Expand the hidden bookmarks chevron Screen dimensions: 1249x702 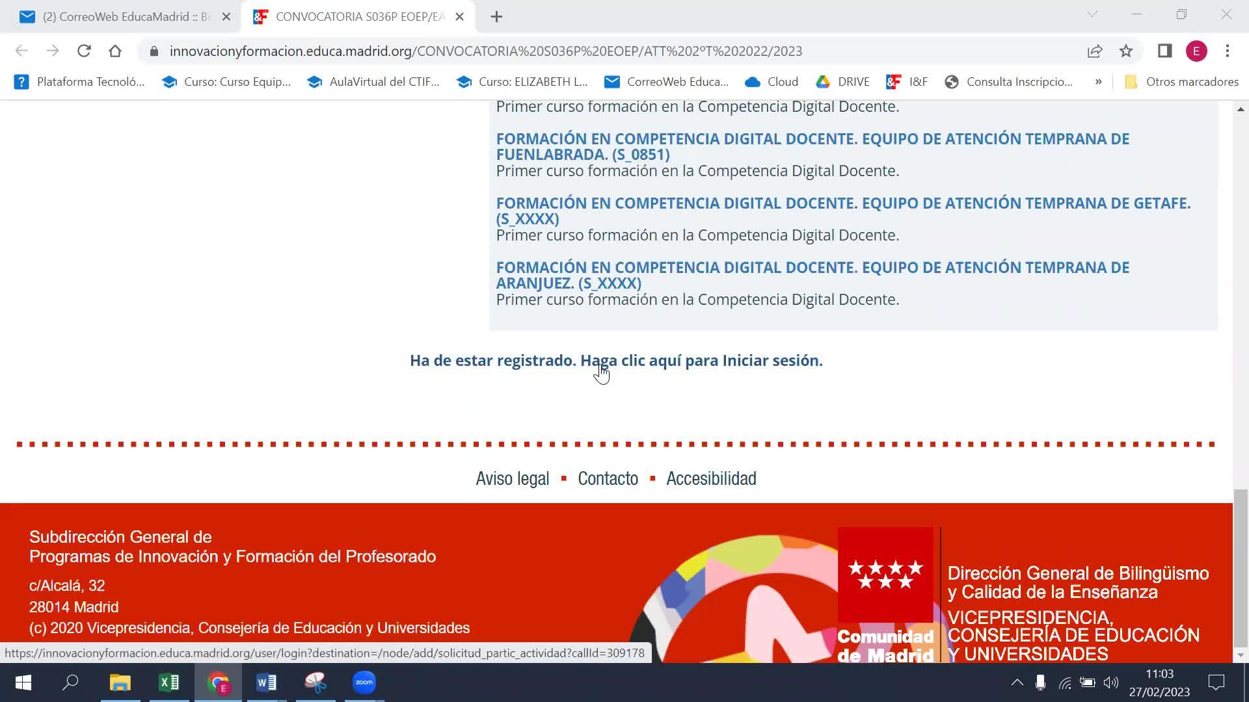(x=1099, y=82)
